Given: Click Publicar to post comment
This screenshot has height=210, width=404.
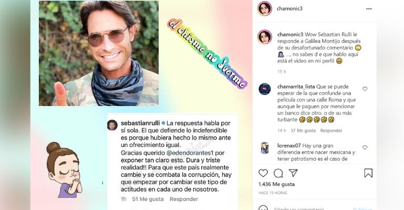Looking at the screenshot, I should 362,208.
